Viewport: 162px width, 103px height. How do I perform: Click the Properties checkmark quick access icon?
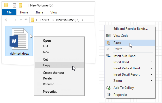(x=15, y=5)
